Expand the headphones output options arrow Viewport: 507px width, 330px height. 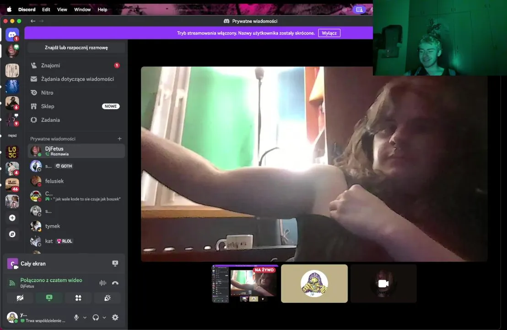pyautogui.click(x=104, y=318)
